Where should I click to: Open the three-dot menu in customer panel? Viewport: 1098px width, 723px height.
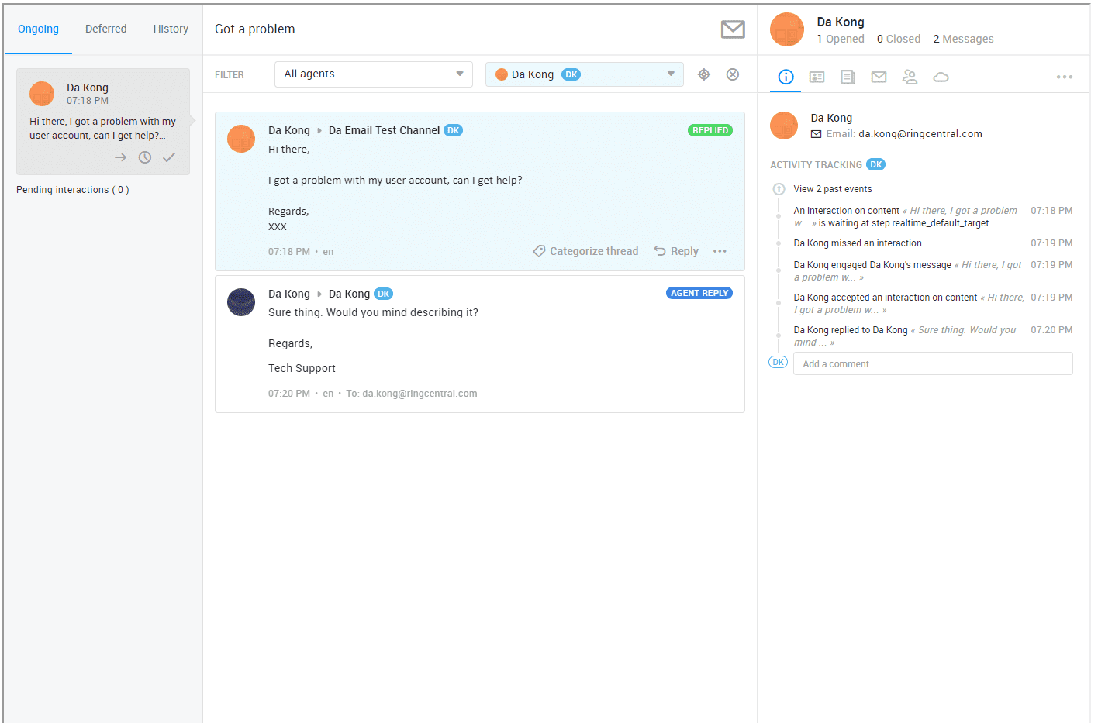[x=1064, y=77]
